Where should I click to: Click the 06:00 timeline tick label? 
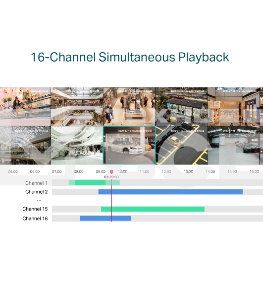(x=35, y=172)
